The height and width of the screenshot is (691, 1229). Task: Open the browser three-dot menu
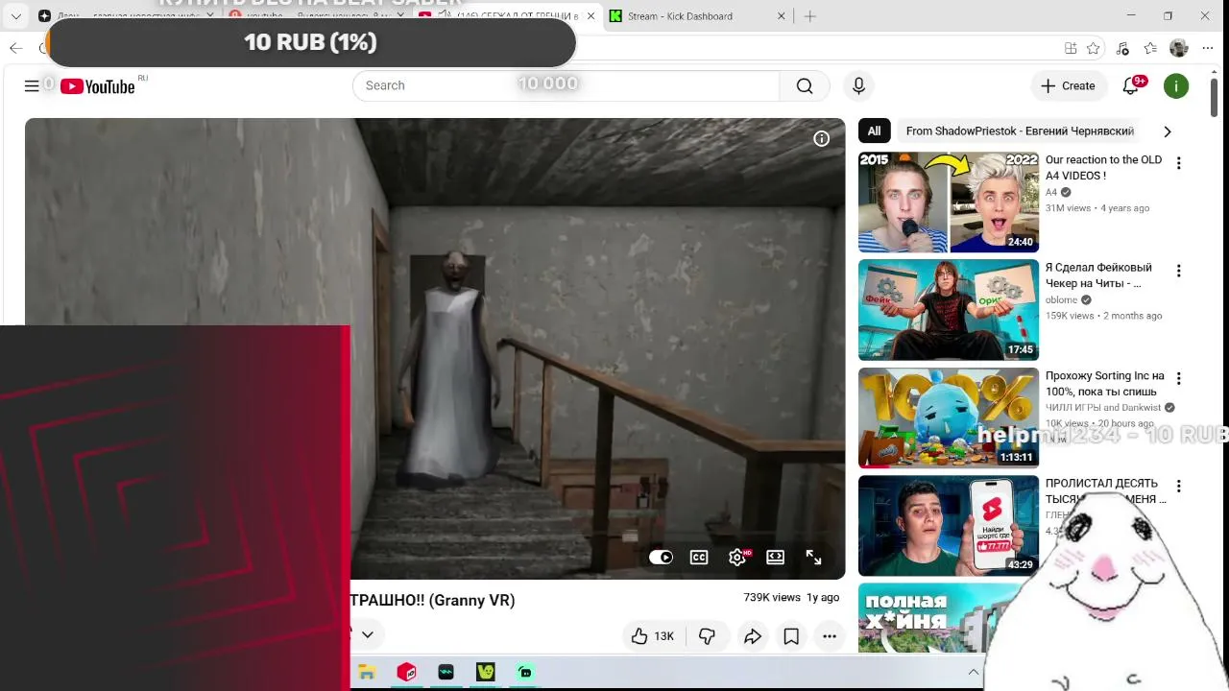[x=1207, y=48]
